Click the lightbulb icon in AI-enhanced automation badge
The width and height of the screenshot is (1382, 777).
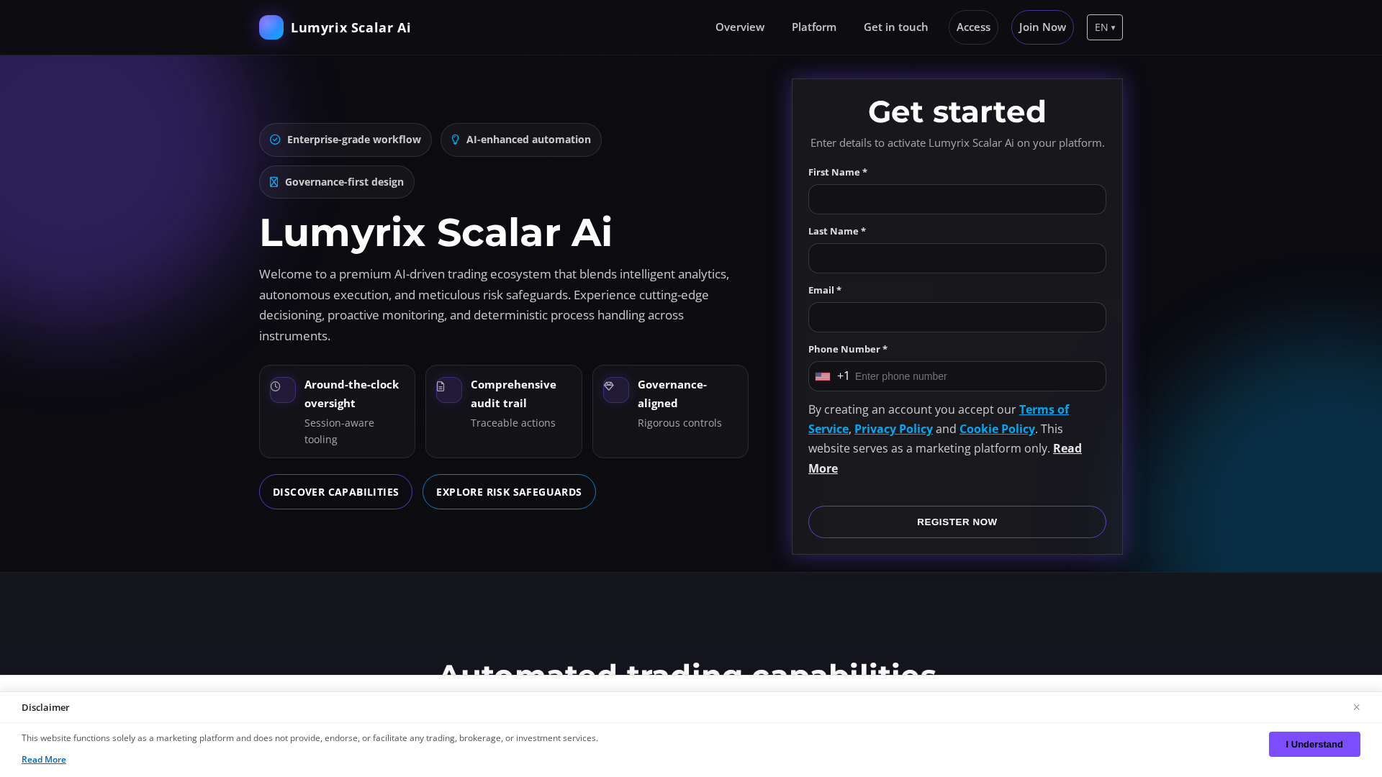455,140
